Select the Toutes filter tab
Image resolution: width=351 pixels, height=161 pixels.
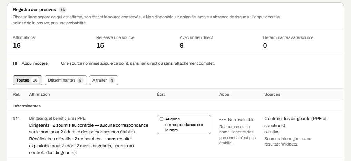click(28, 80)
